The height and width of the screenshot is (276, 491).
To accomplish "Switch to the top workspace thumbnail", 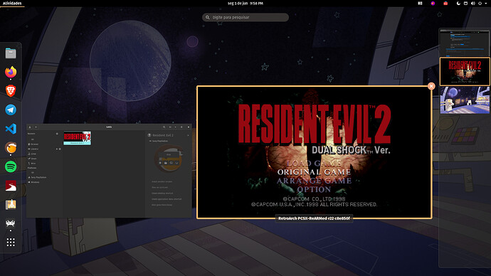I will click(x=465, y=43).
